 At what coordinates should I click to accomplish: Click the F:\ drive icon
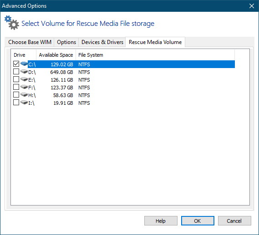point(24,87)
